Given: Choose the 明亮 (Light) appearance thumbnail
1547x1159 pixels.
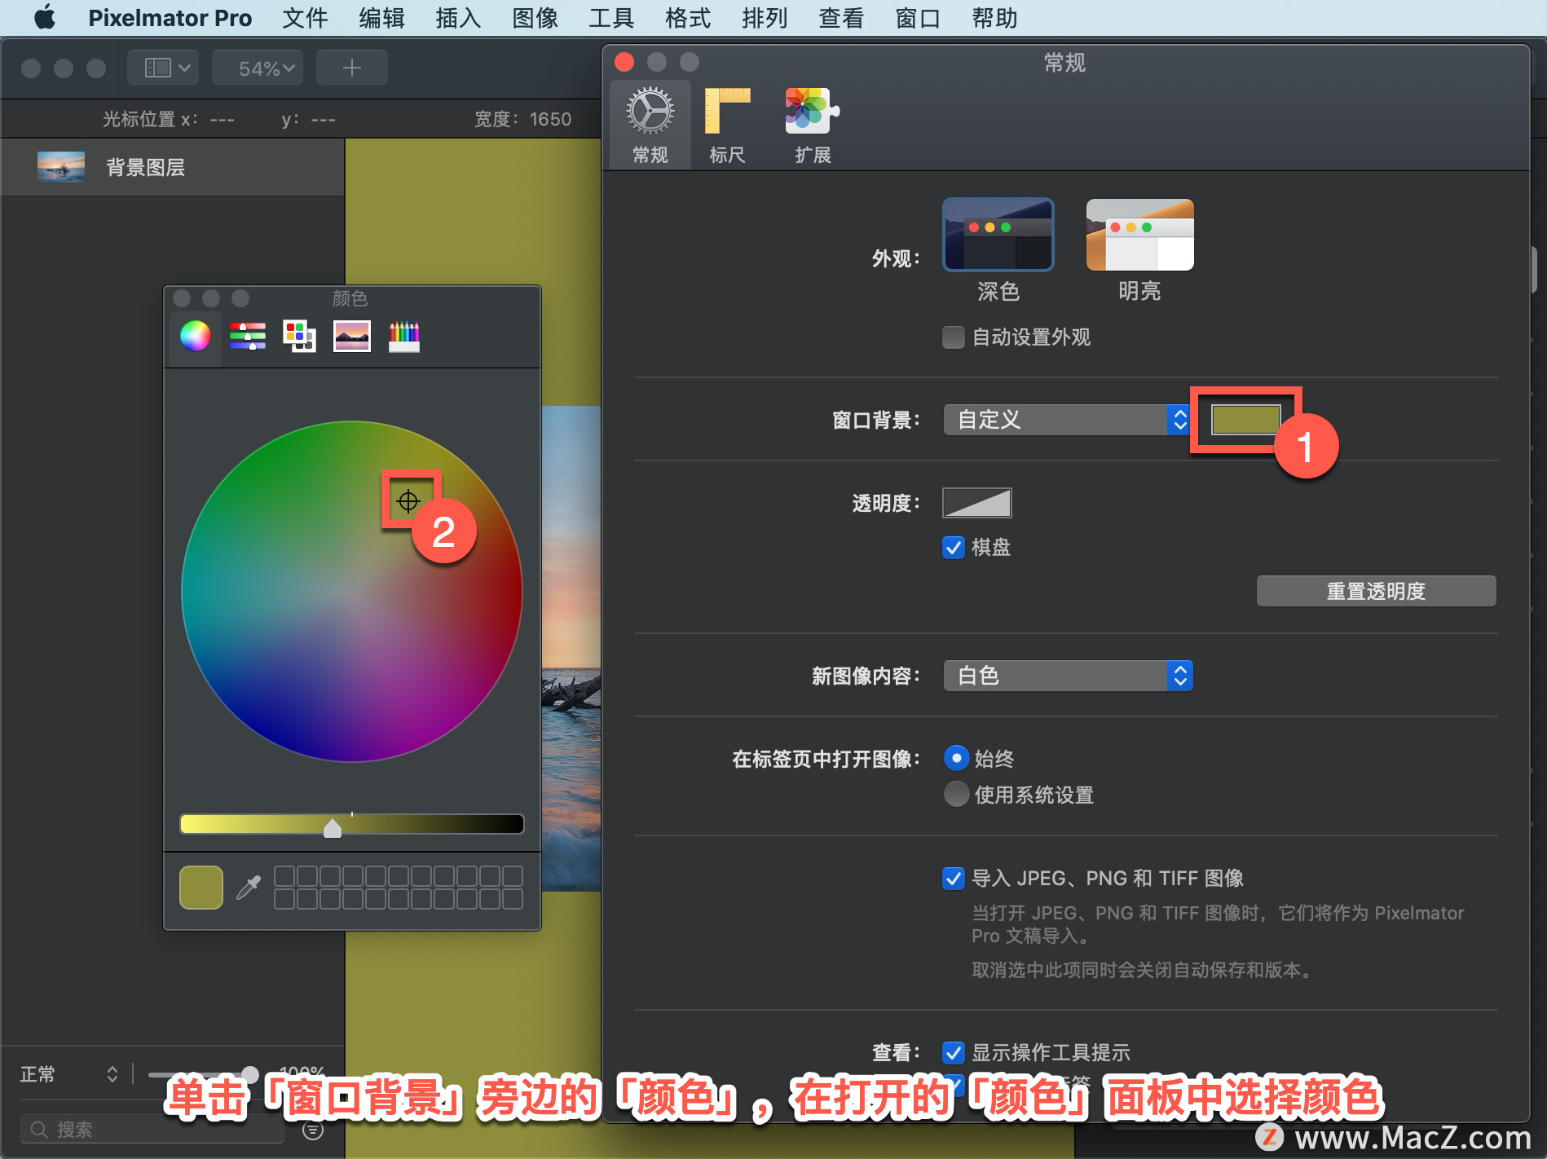Looking at the screenshot, I should [x=1139, y=235].
